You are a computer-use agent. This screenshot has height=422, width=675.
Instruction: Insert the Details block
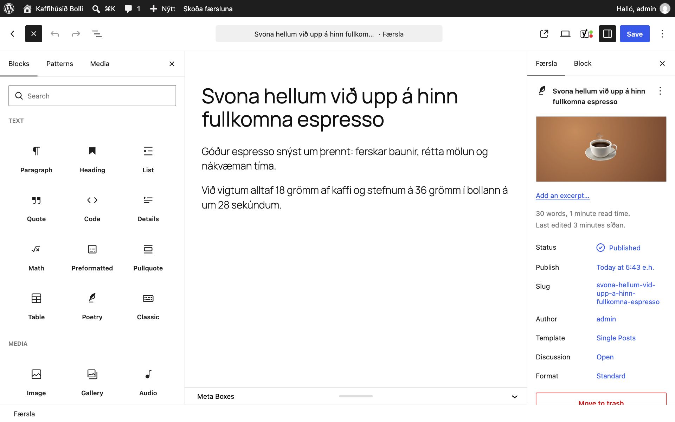[148, 209]
